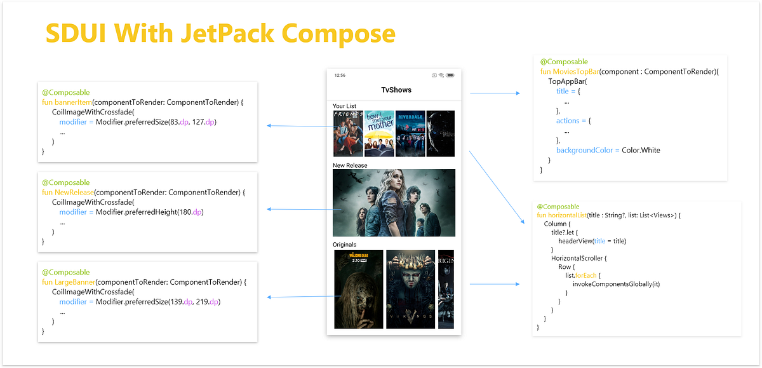Open the How I Met Your Mother poster
The height and width of the screenshot is (368, 762).
[x=378, y=133]
